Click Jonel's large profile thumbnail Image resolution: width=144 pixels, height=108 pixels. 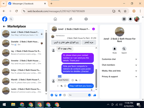pyautogui.click(x=120, y=32)
